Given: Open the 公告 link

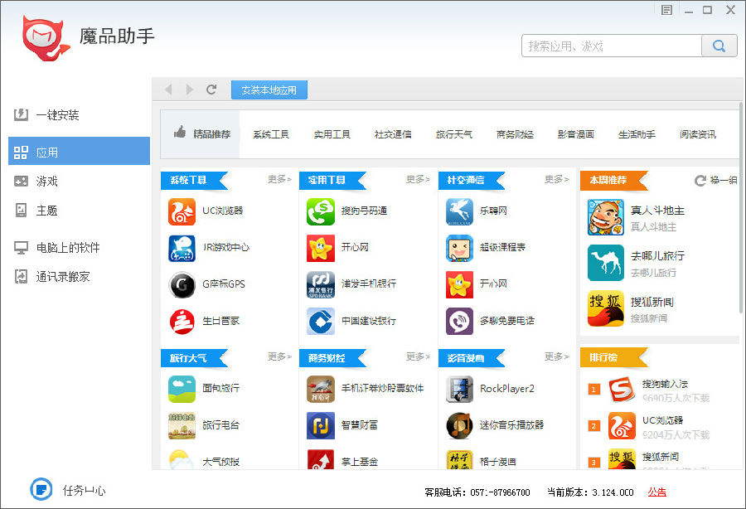Looking at the screenshot, I should (657, 492).
